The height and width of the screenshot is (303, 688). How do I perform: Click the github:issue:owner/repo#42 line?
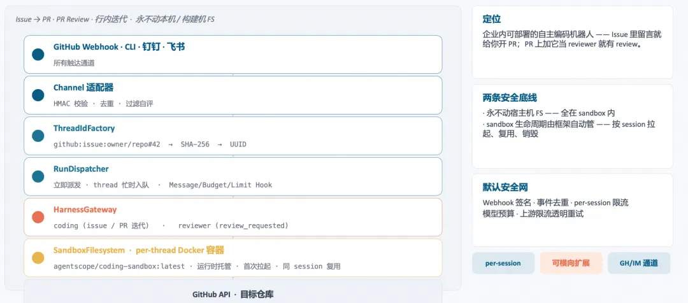(x=150, y=144)
